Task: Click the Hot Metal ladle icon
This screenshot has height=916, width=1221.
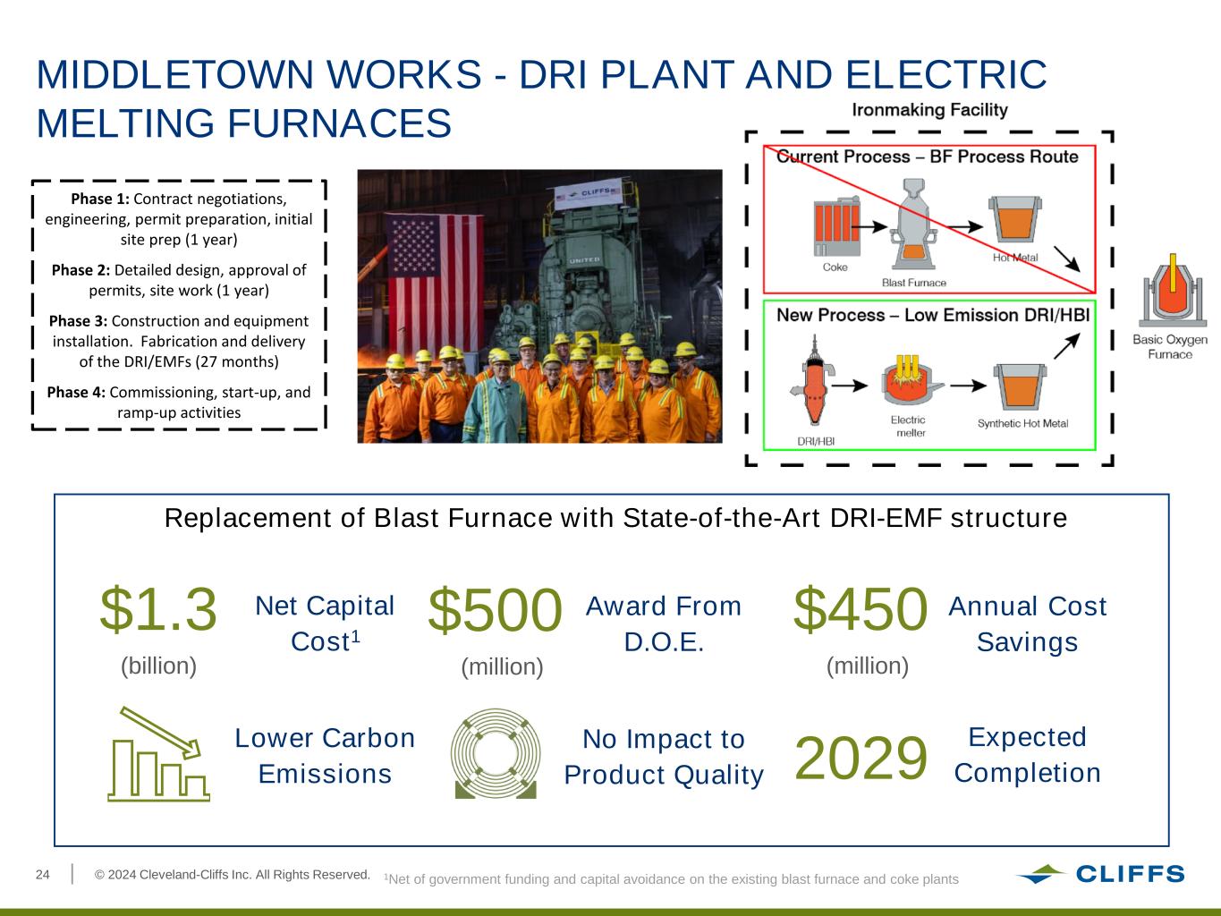Action: pyautogui.click(x=1015, y=219)
